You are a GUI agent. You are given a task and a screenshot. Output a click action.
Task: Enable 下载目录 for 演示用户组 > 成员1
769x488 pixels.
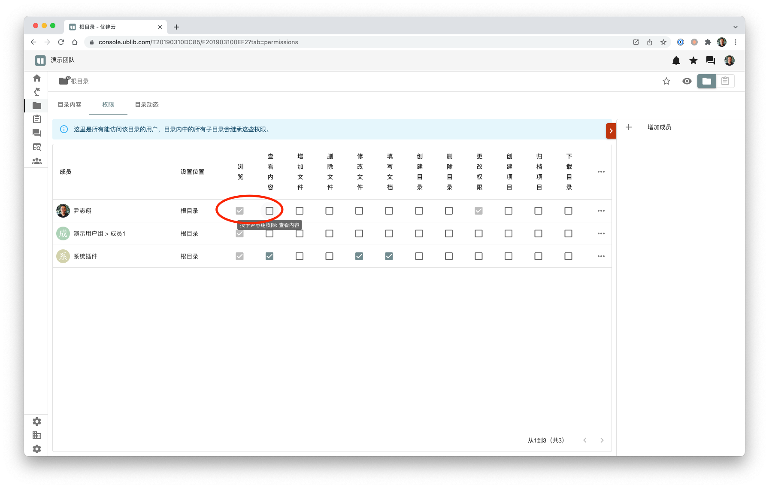pos(568,233)
